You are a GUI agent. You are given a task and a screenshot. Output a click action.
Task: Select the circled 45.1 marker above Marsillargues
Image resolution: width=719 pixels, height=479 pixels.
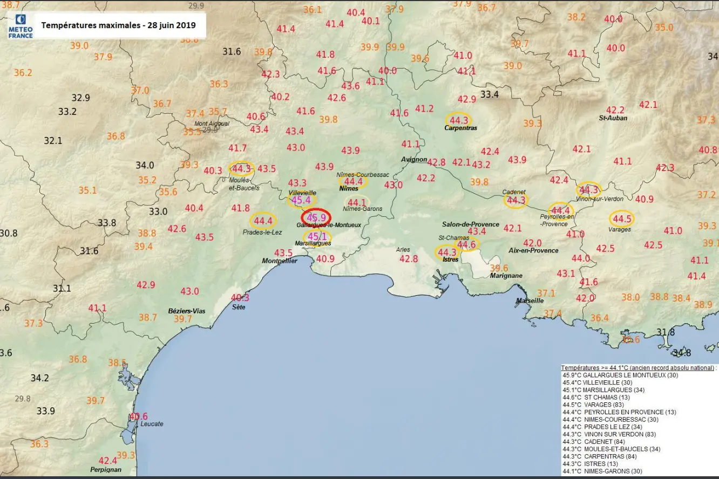point(317,236)
